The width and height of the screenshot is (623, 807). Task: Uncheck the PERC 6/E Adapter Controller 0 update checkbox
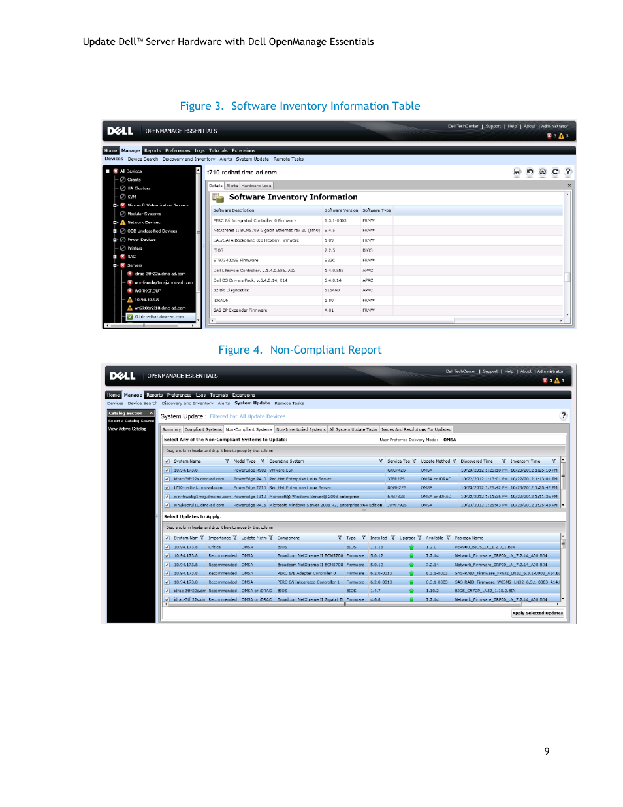[167, 573]
